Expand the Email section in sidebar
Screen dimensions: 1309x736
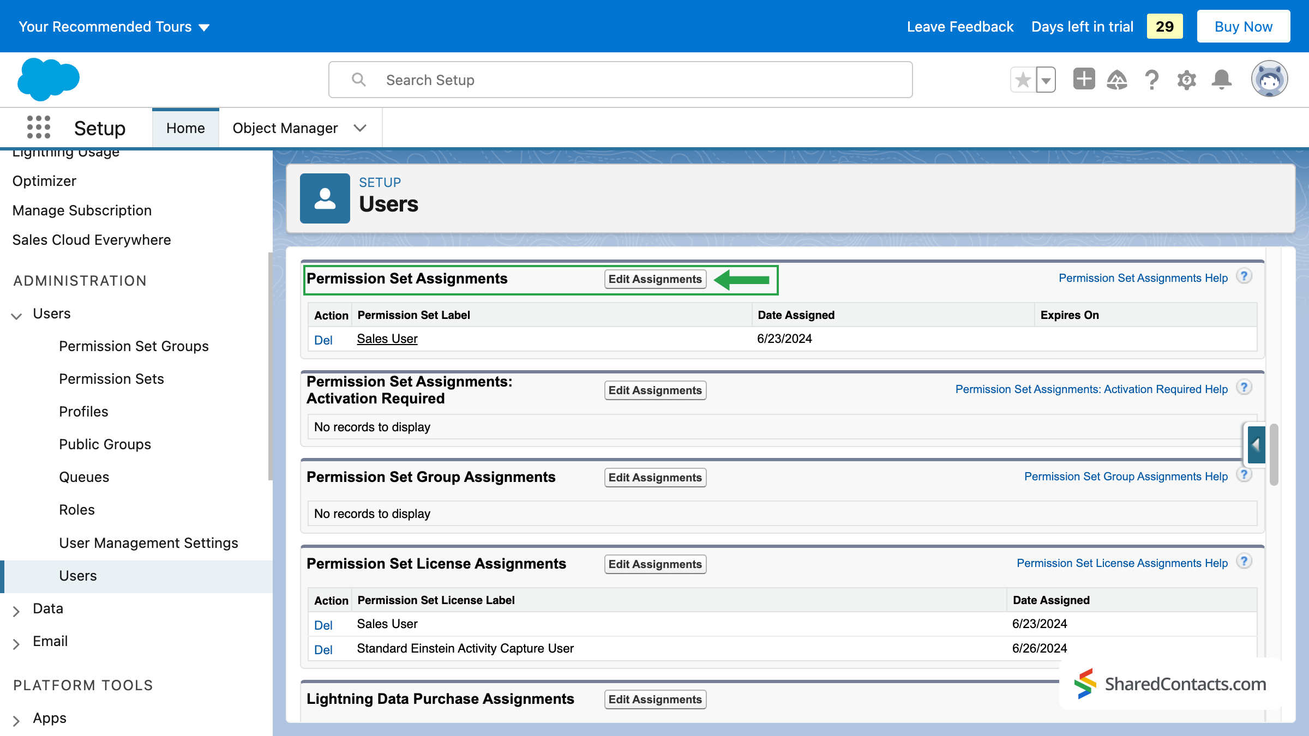point(16,643)
